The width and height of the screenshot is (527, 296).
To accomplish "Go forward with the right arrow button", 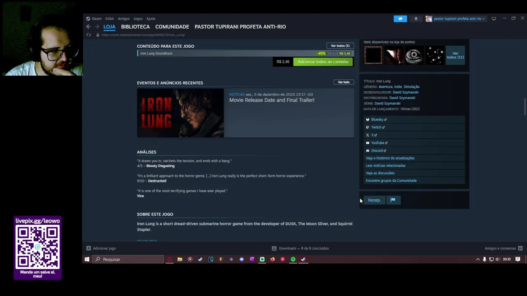I will [x=97, y=27].
